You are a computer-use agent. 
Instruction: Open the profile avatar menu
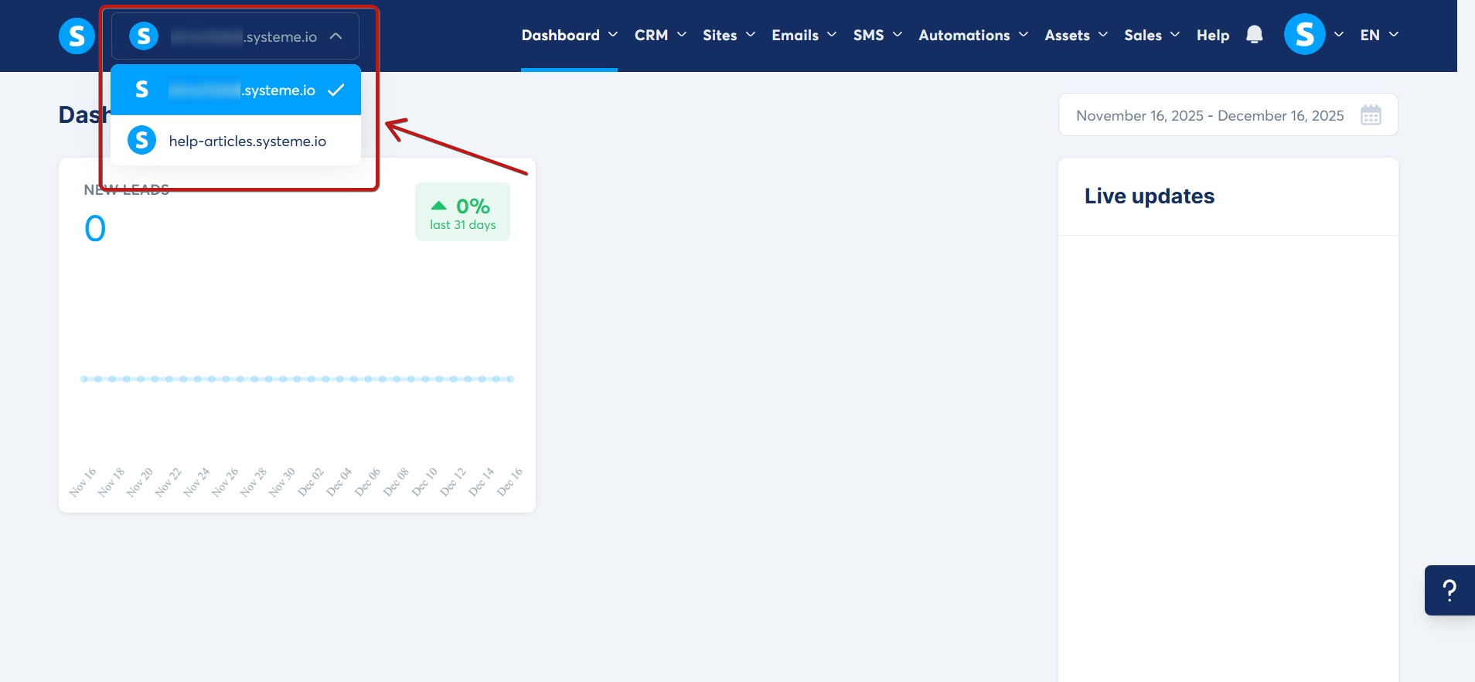click(x=1304, y=35)
